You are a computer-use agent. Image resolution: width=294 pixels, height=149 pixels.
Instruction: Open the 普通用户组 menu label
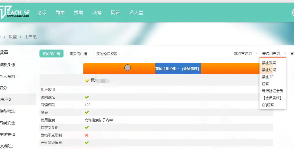[x=271, y=54]
